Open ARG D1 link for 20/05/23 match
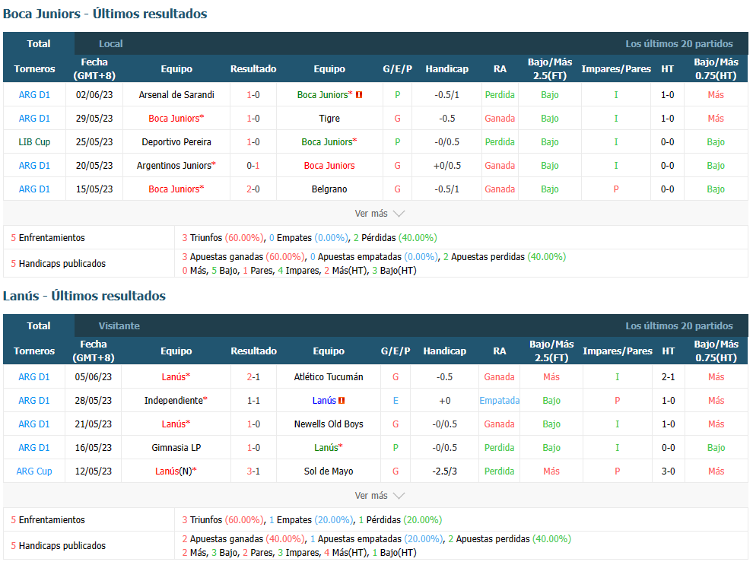This screenshot has height=565, width=753. click(34, 166)
